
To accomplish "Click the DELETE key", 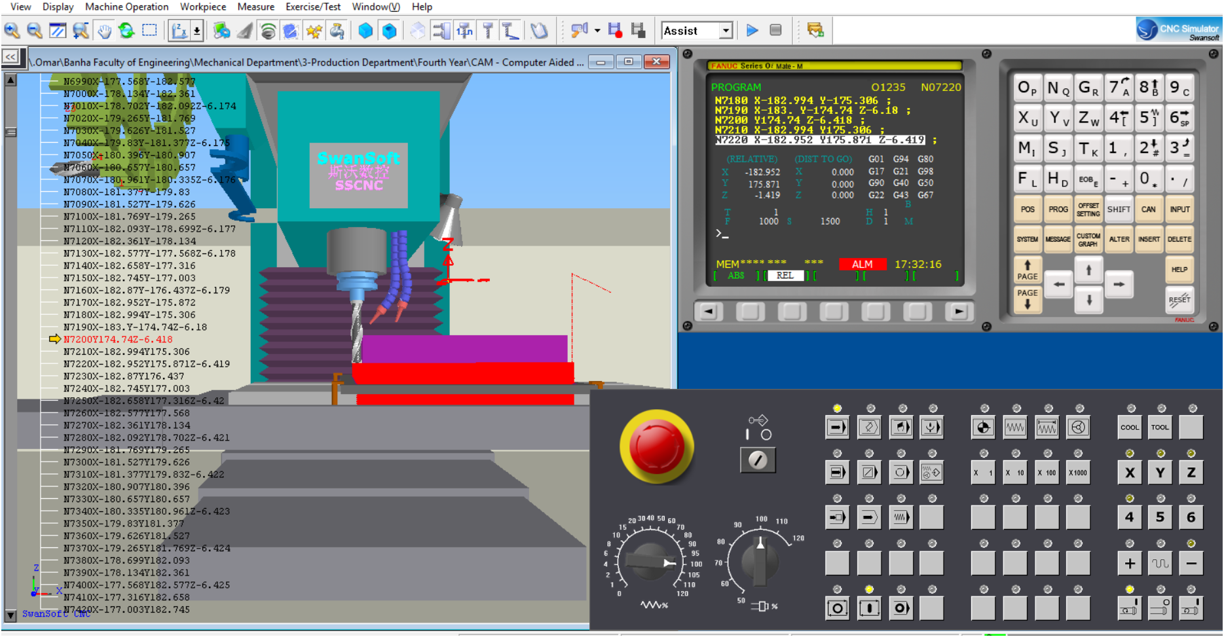I will coord(1179,240).
